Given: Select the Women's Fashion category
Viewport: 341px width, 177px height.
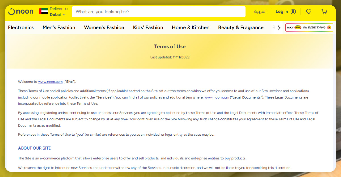Looking at the screenshot, I should (104, 27).
